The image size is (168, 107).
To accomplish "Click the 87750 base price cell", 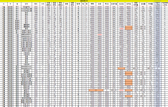I will pos(157,27).
